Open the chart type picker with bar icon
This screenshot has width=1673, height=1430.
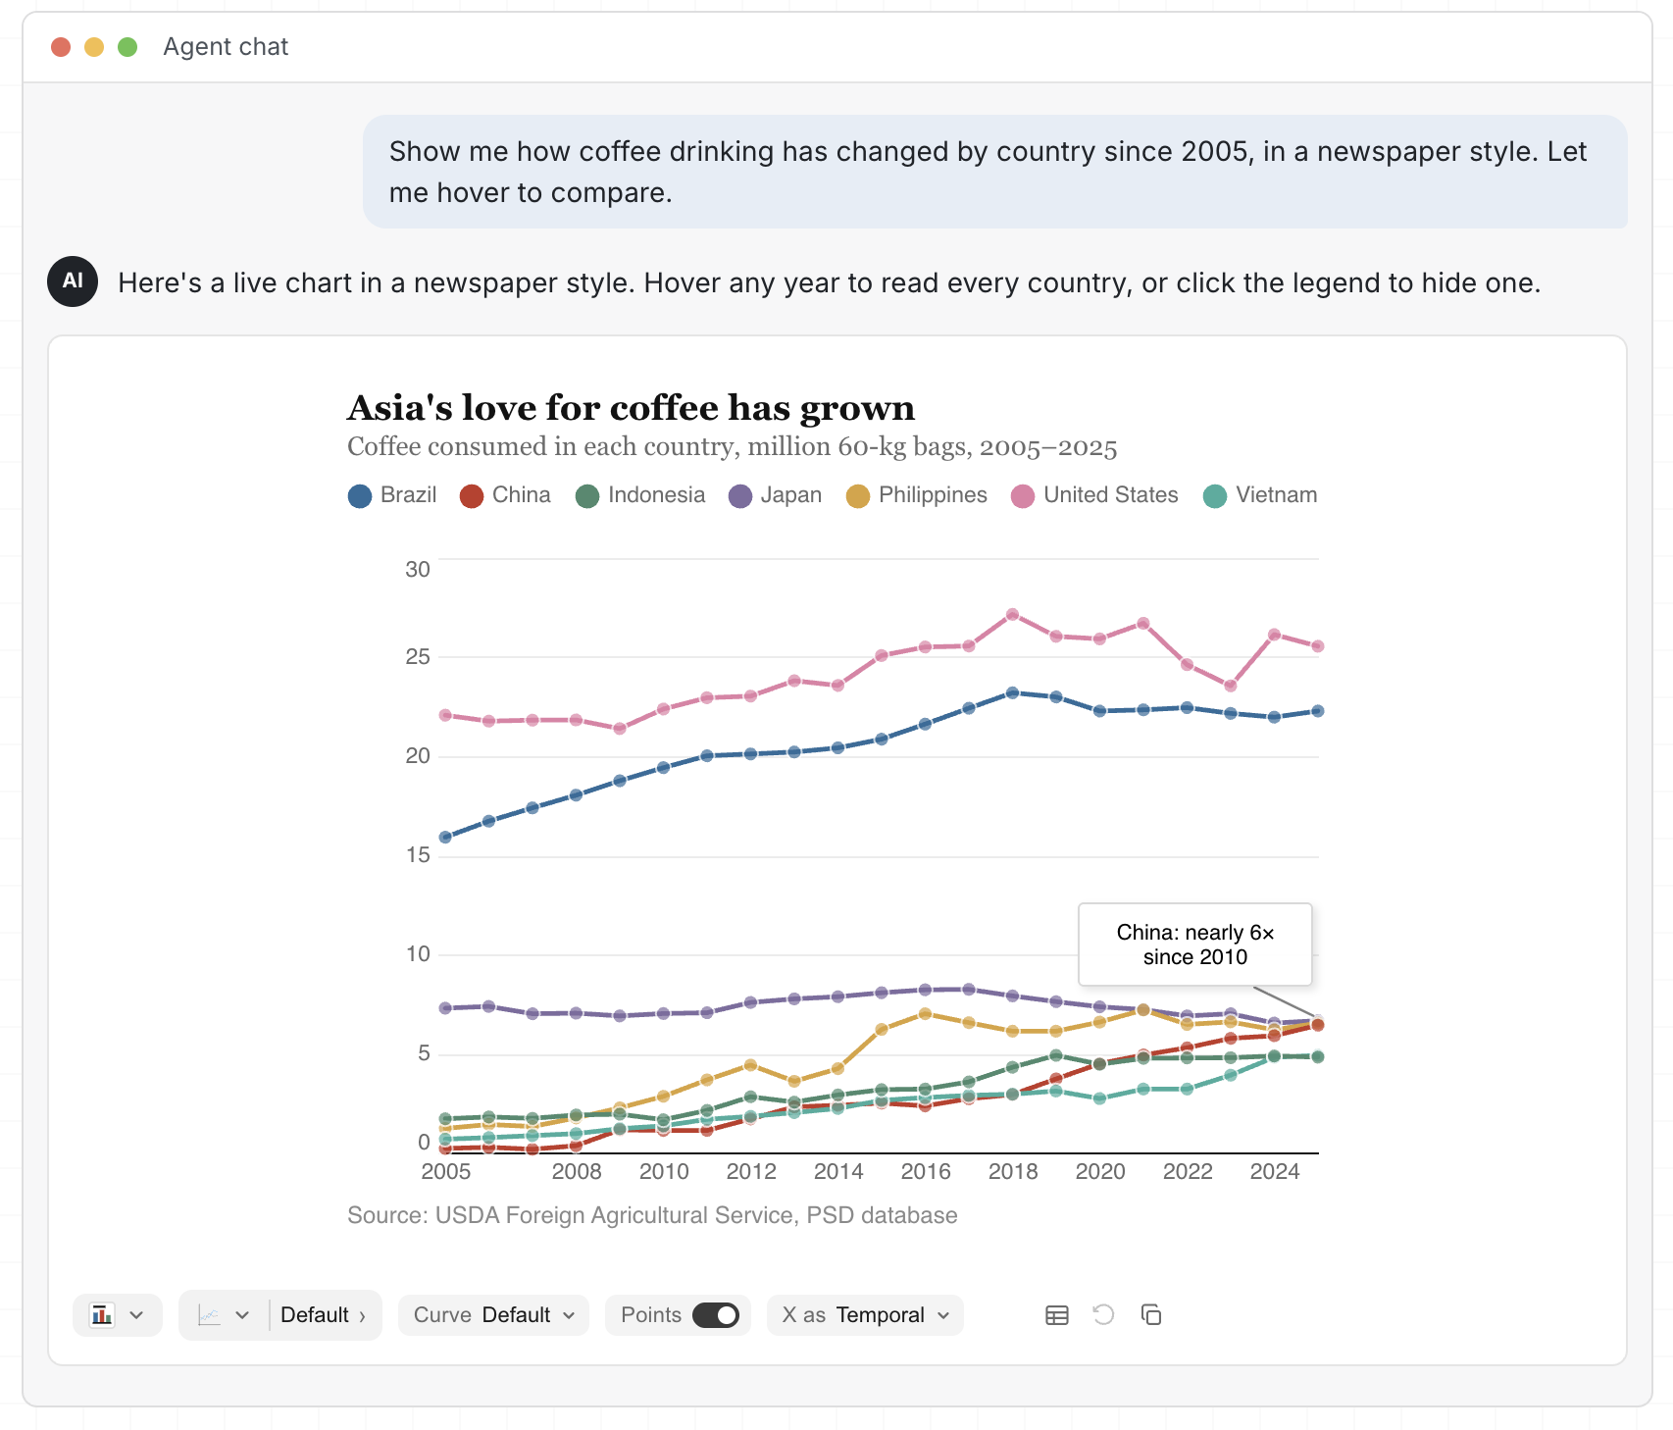click(x=117, y=1315)
